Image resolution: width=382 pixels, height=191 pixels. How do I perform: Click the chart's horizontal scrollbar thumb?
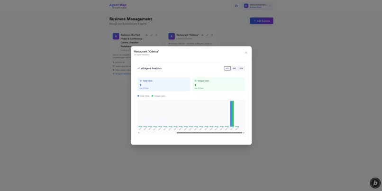pos(209,133)
